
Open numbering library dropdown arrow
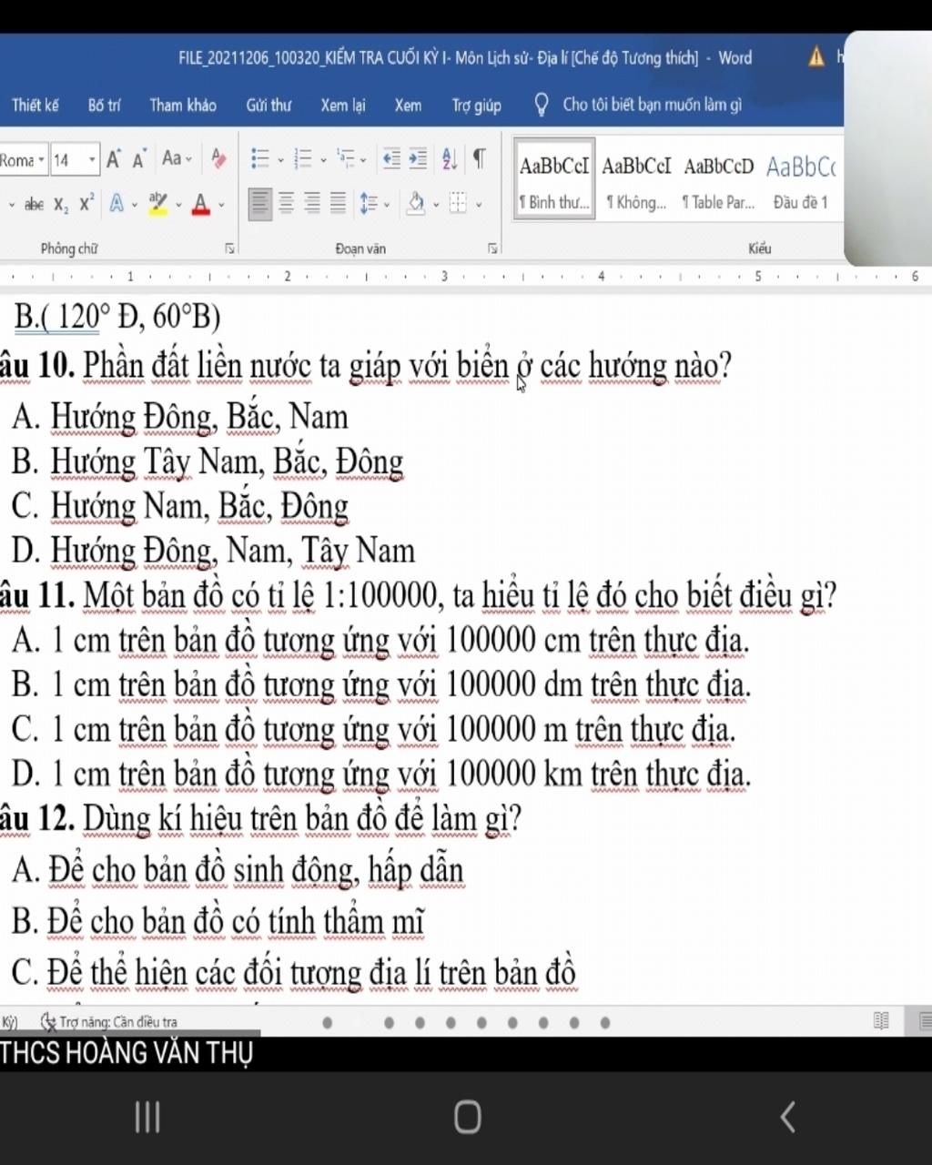[323, 161]
